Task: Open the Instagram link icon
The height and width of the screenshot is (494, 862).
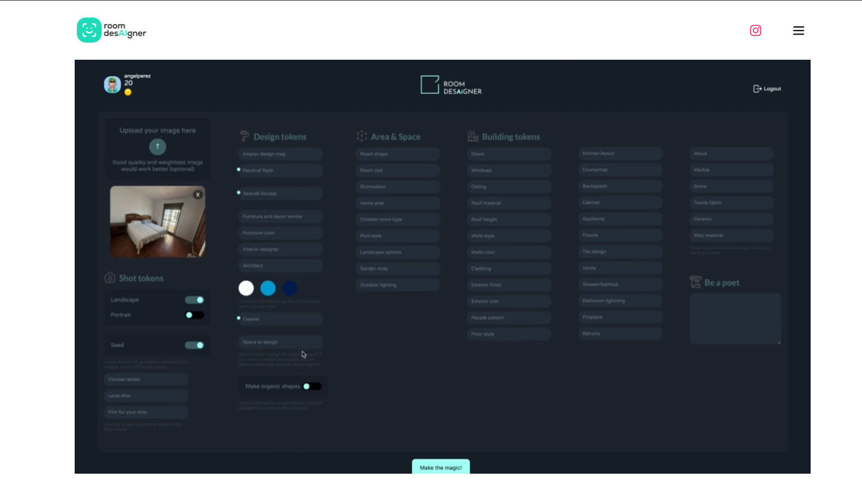Action: (755, 30)
